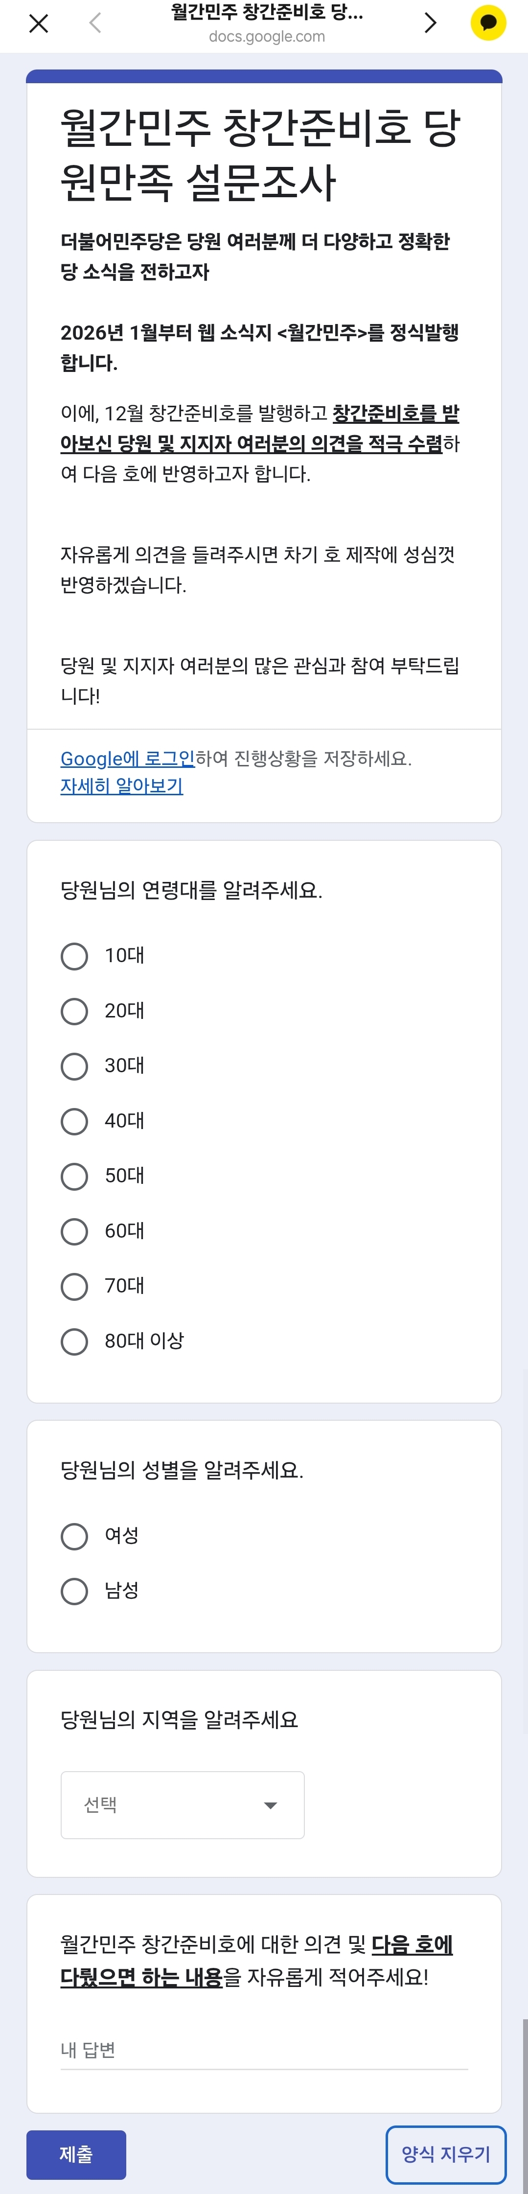
Task: Open the yellow KakaoTalk chat icon
Action: (488, 23)
